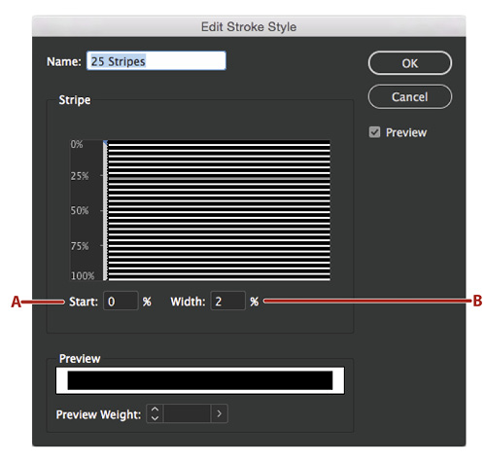Dismiss the dialog with Cancel
The height and width of the screenshot is (463, 486).
[409, 96]
